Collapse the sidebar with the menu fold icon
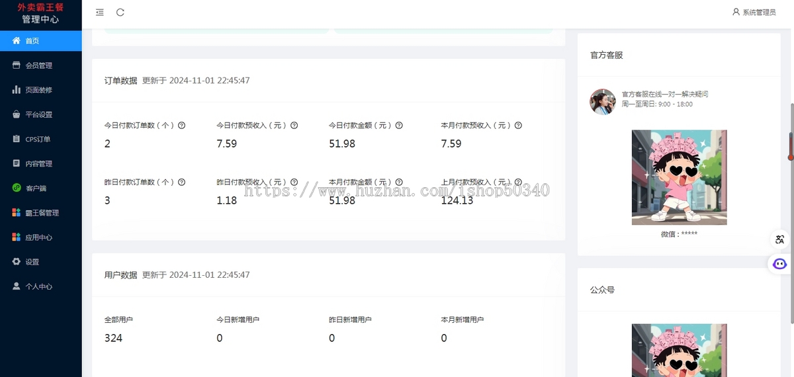Image resolution: width=794 pixels, height=377 pixels. (x=99, y=12)
